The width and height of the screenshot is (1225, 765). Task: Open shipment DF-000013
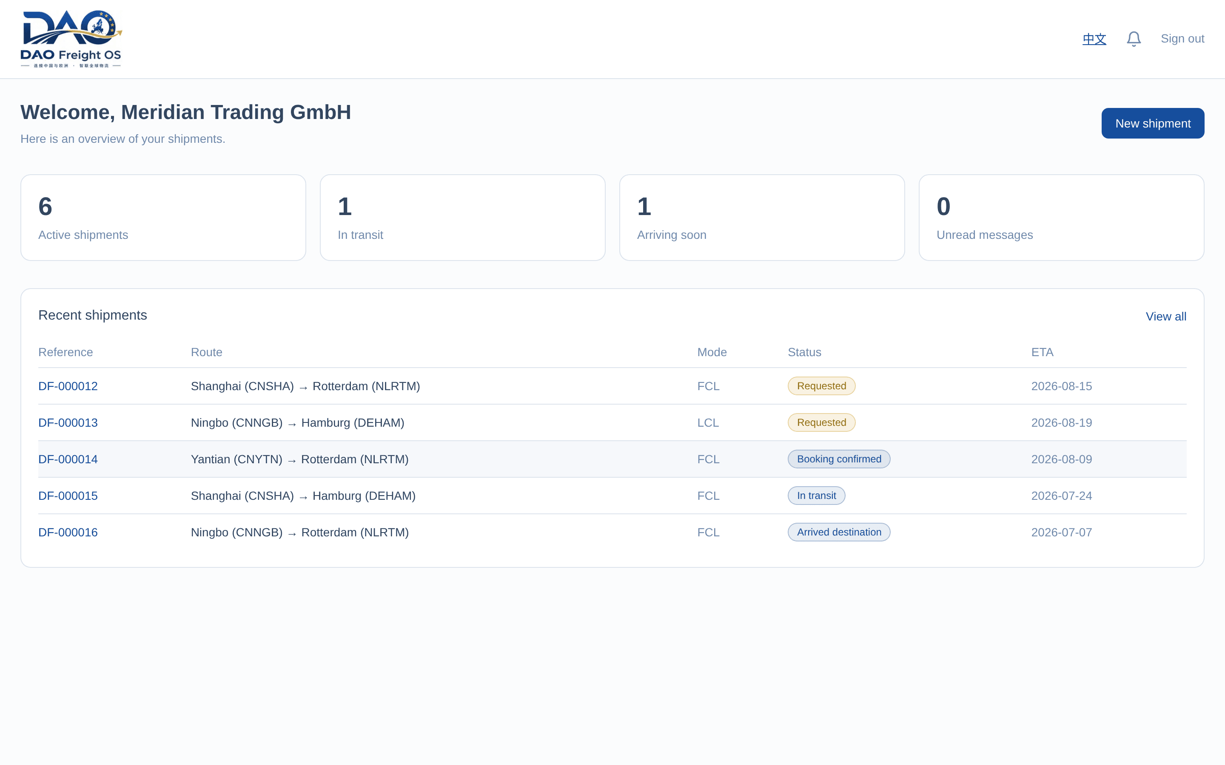[x=68, y=422]
